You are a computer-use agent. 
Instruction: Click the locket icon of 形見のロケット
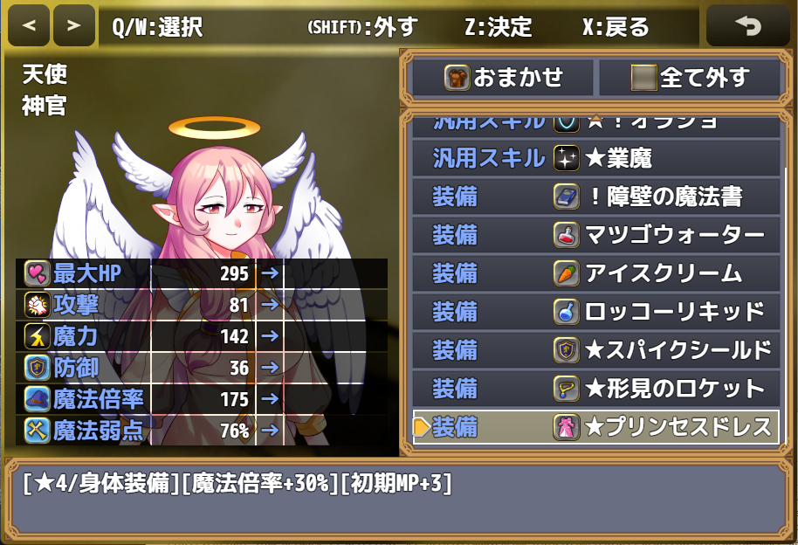click(567, 389)
